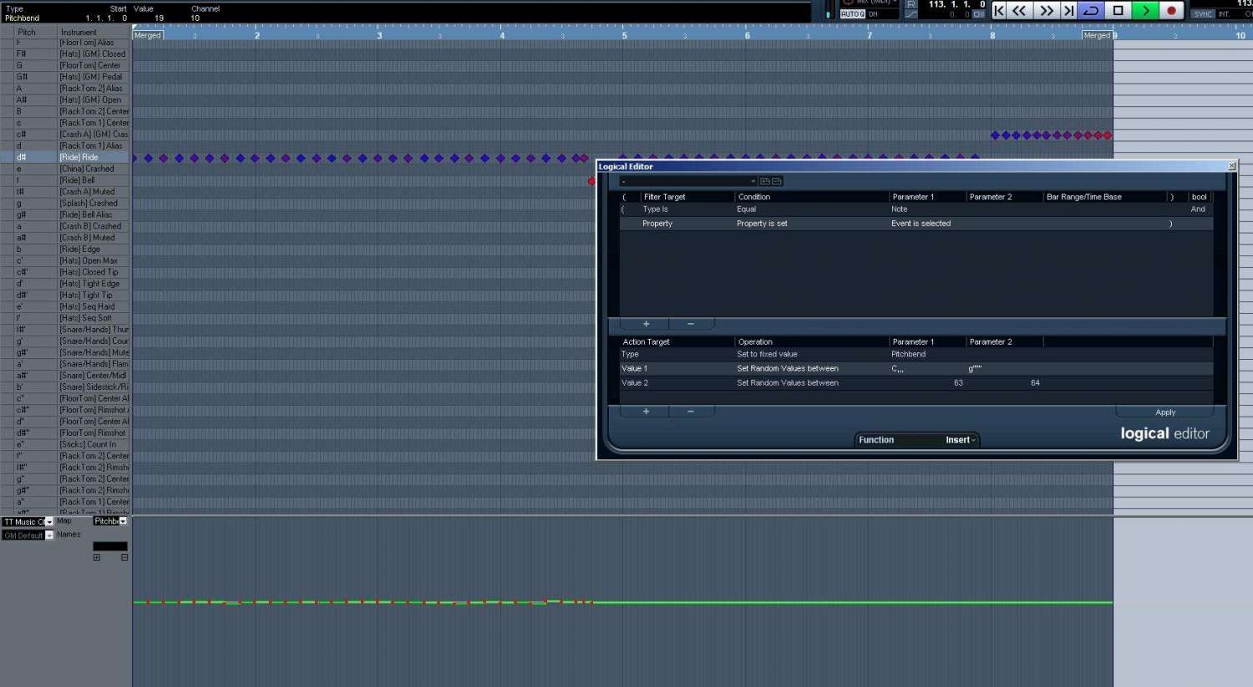Click the Fast Forward double-arrow button
The image size is (1253, 687).
coord(1046,11)
